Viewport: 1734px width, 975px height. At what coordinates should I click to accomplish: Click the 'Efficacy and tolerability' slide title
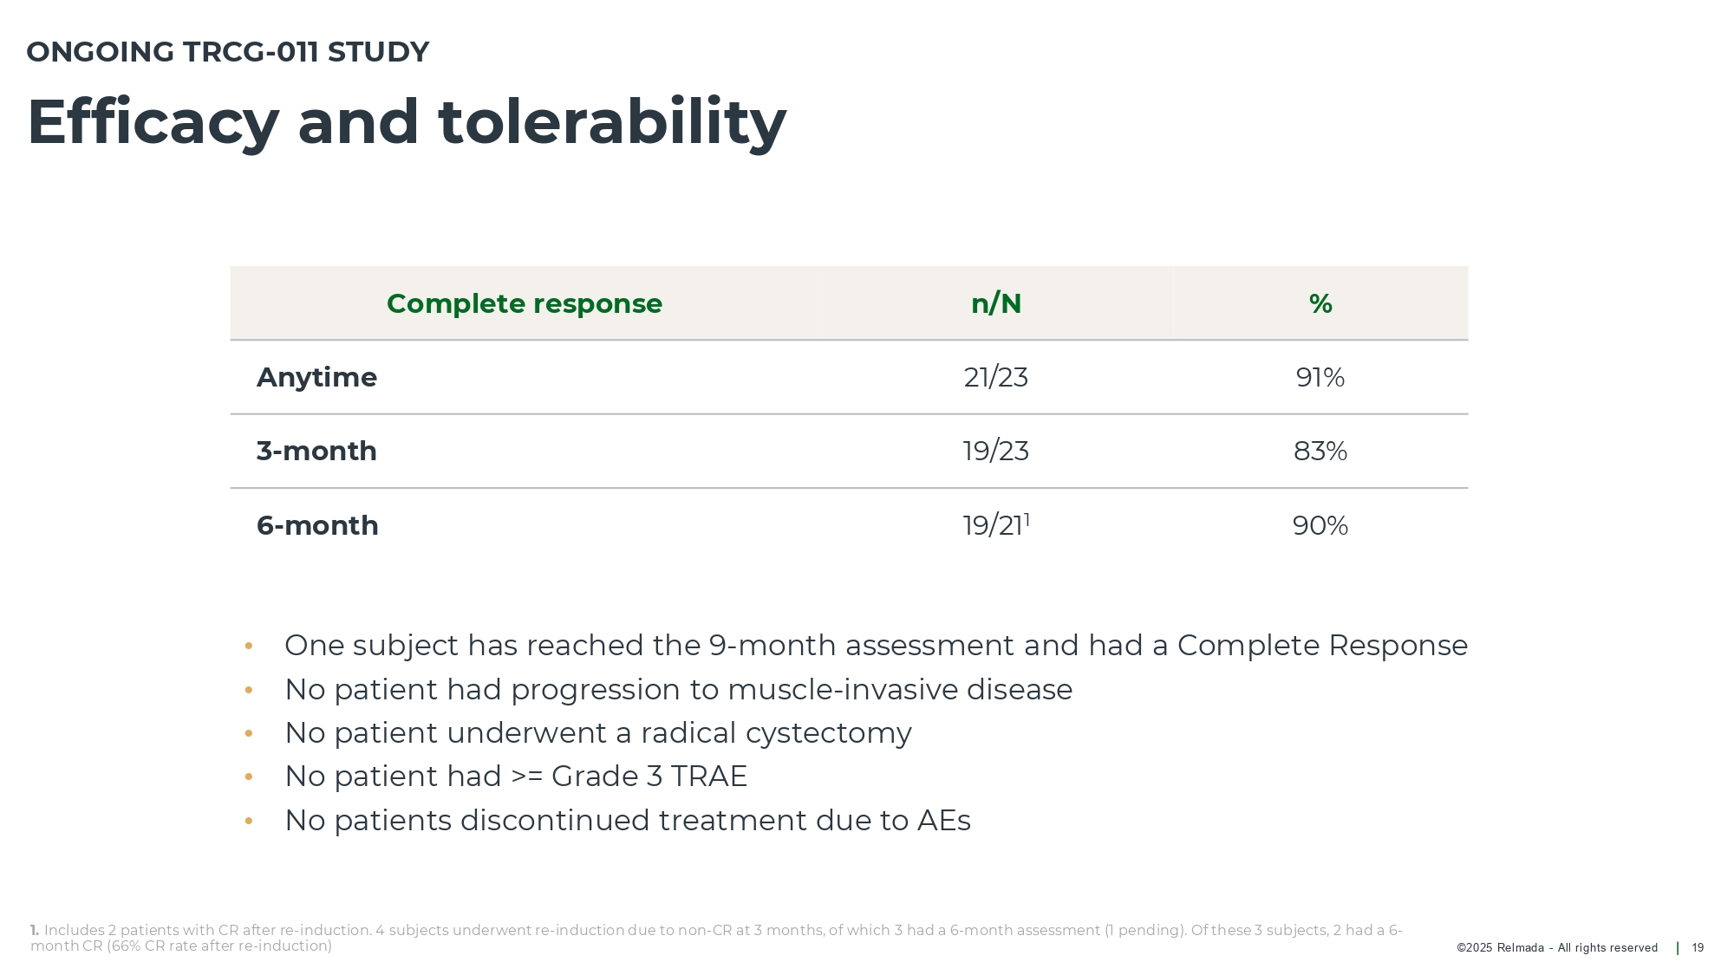[x=407, y=122]
